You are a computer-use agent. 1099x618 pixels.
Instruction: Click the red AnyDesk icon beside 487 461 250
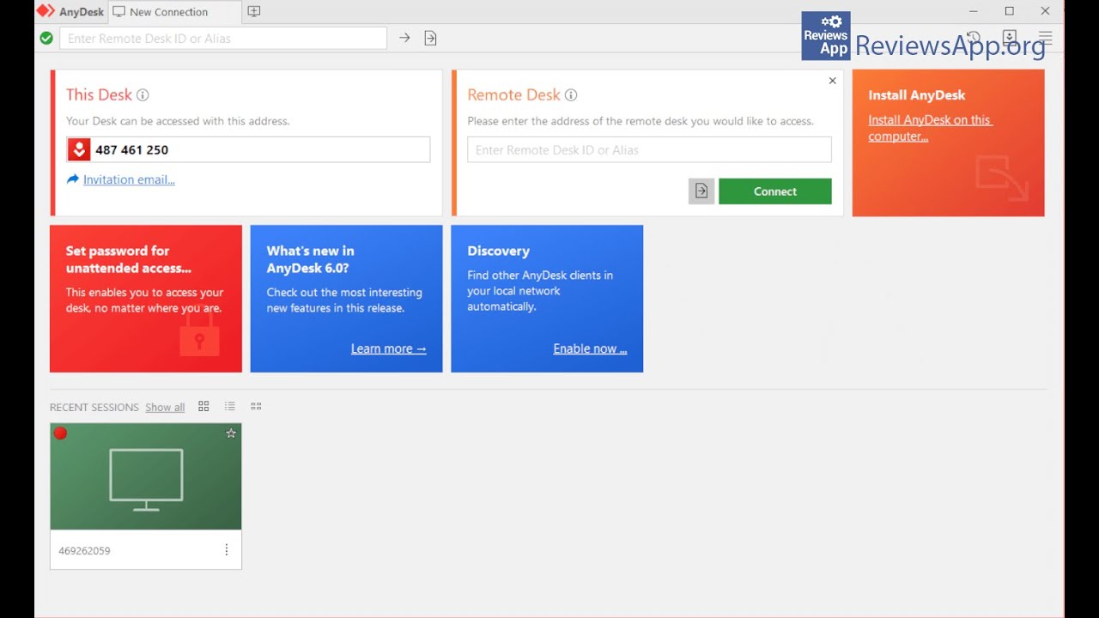(79, 149)
